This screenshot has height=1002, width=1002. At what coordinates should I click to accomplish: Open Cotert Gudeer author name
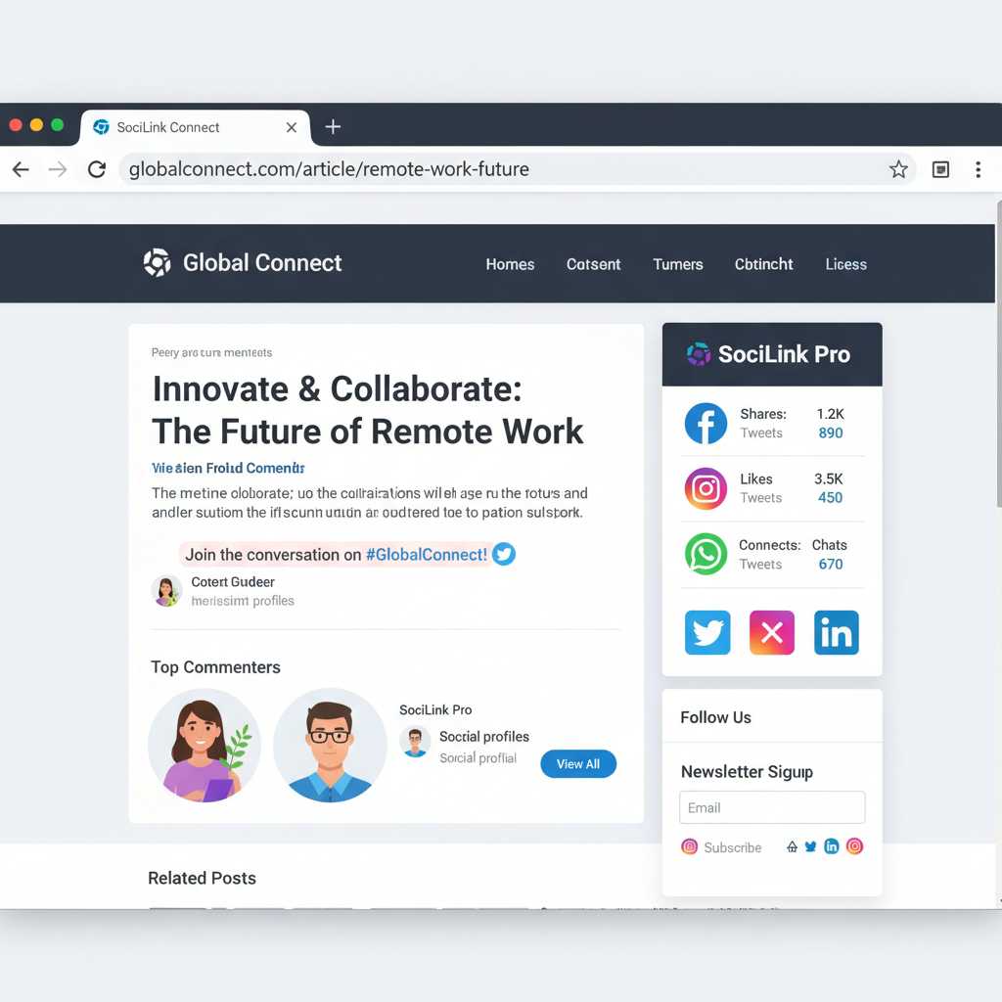233,582
